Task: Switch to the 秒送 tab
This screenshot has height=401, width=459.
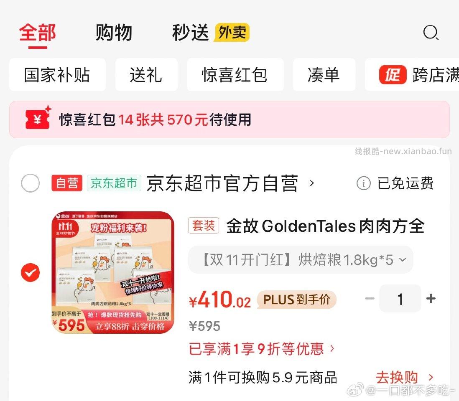Action: pos(190,33)
